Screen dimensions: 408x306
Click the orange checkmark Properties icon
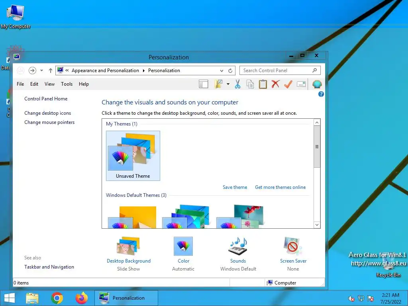click(x=288, y=84)
